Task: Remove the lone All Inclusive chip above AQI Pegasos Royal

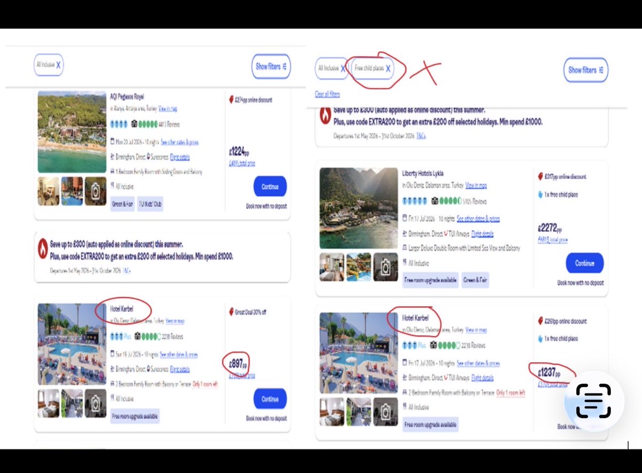Action: (58, 65)
